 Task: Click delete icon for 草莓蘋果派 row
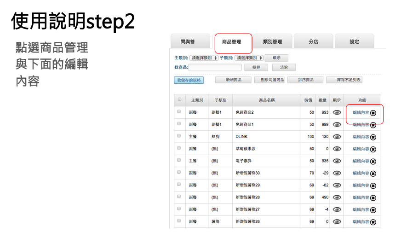point(373,149)
